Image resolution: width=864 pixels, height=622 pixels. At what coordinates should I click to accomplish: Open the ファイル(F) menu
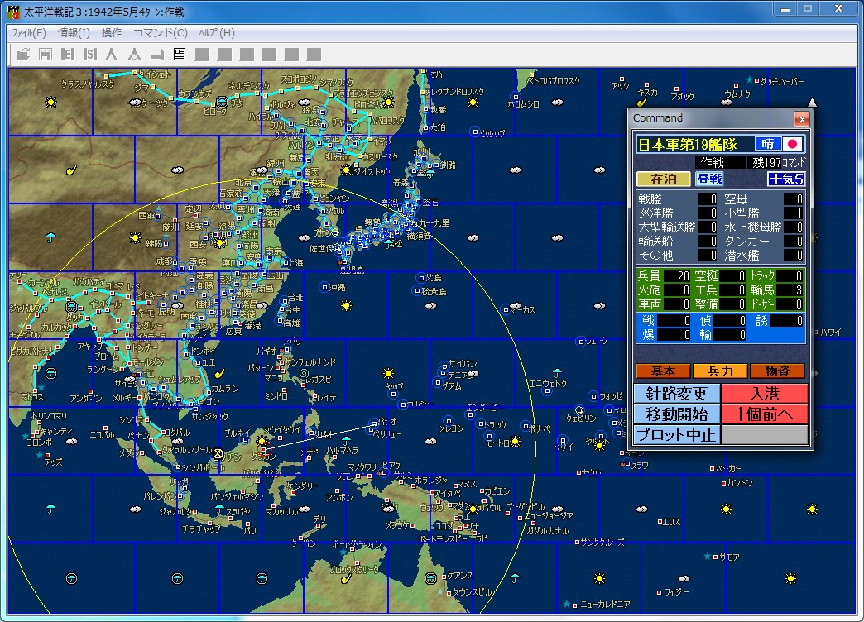29,33
